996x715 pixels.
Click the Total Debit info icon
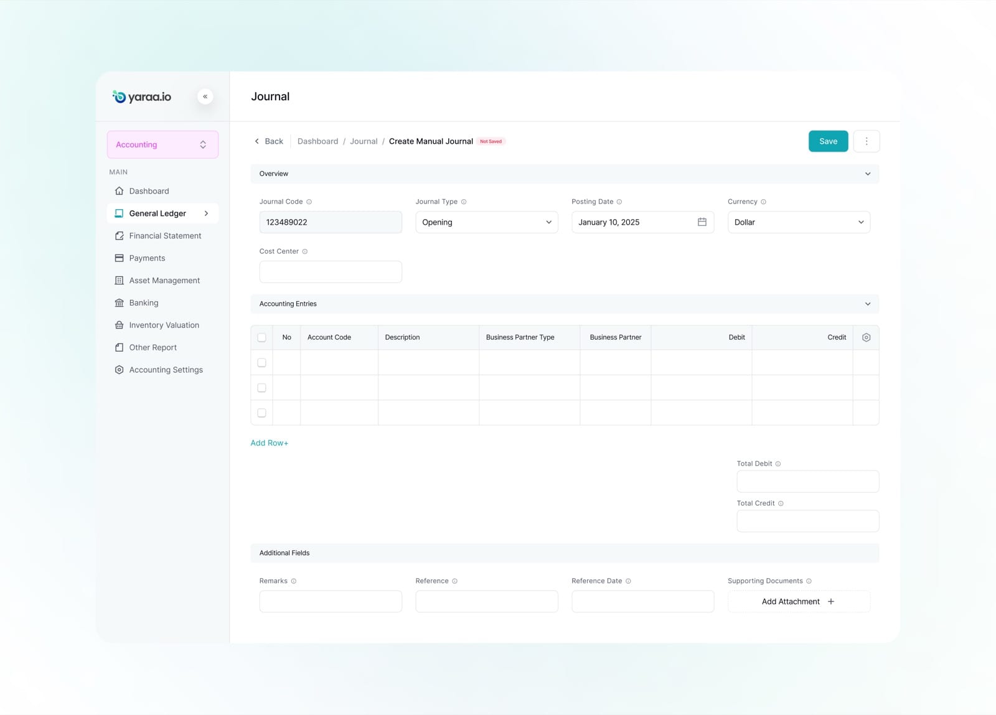click(778, 464)
